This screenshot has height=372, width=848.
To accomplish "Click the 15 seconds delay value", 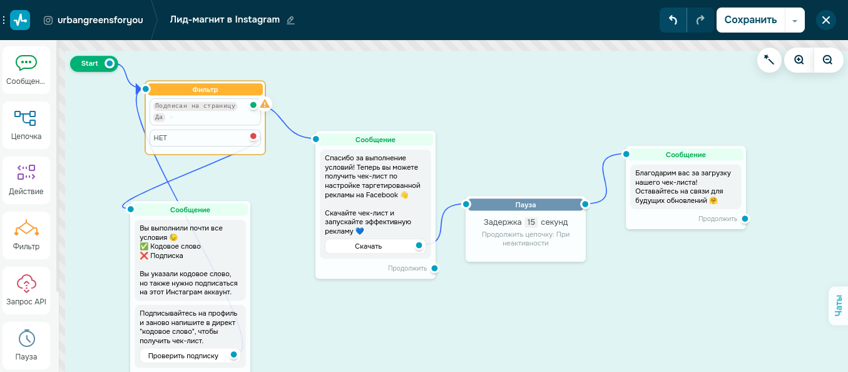I will pyautogui.click(x=531, y=222).
